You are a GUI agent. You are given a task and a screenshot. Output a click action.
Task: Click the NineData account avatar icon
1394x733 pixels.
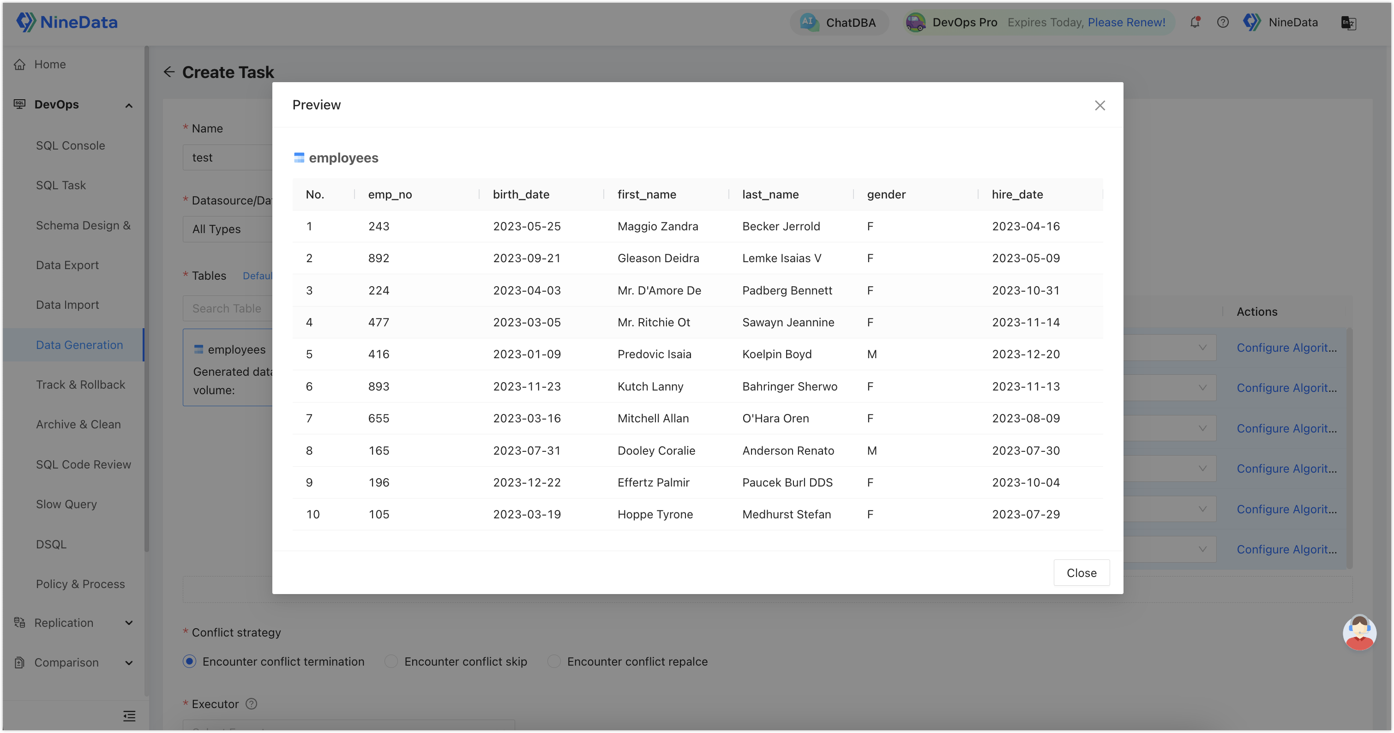[1252, 22]
